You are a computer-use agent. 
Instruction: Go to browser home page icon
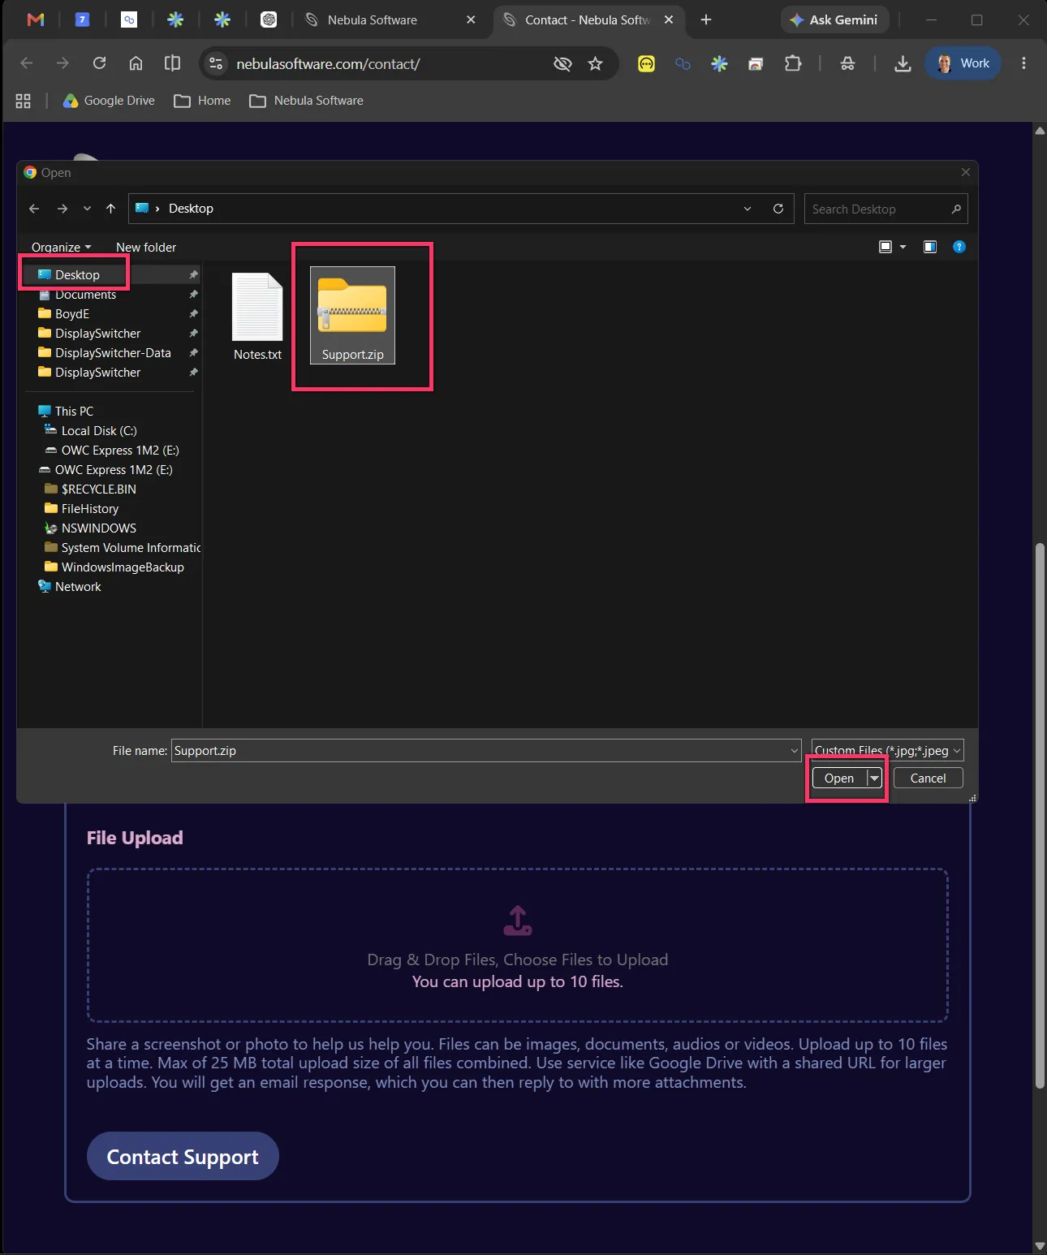click(x=136, y=63)
